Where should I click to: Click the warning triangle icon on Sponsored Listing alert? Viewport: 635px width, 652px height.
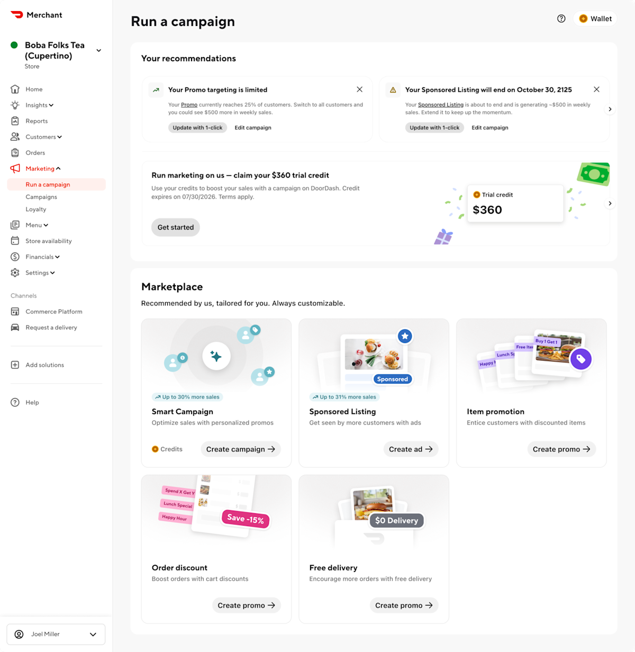click(x=393, y=90)
